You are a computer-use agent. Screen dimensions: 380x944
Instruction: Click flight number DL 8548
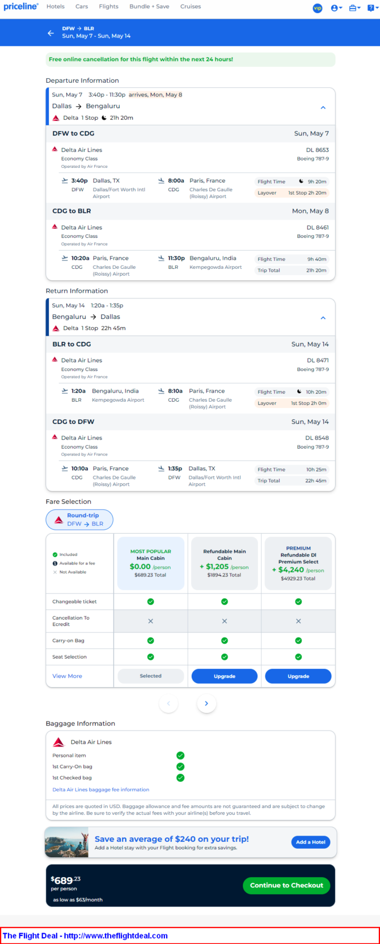click(317, 438)
